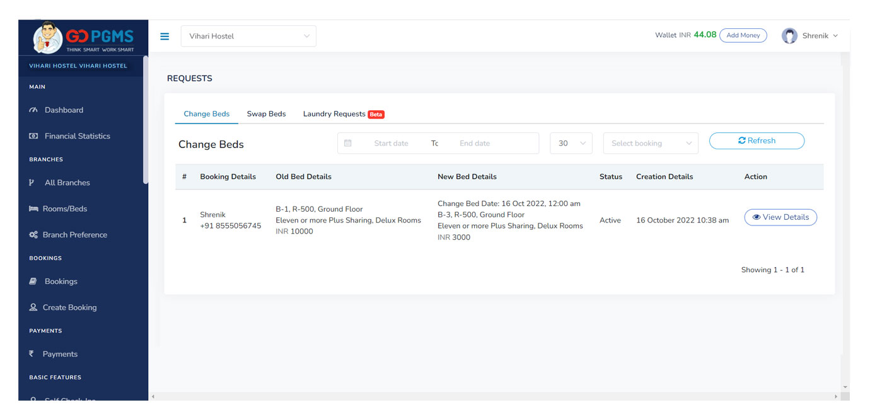Viewport: 870px width, 417px height.
Task: Click the hamburger menu icon
Action: pyautogui.click(x=165, y=37)
